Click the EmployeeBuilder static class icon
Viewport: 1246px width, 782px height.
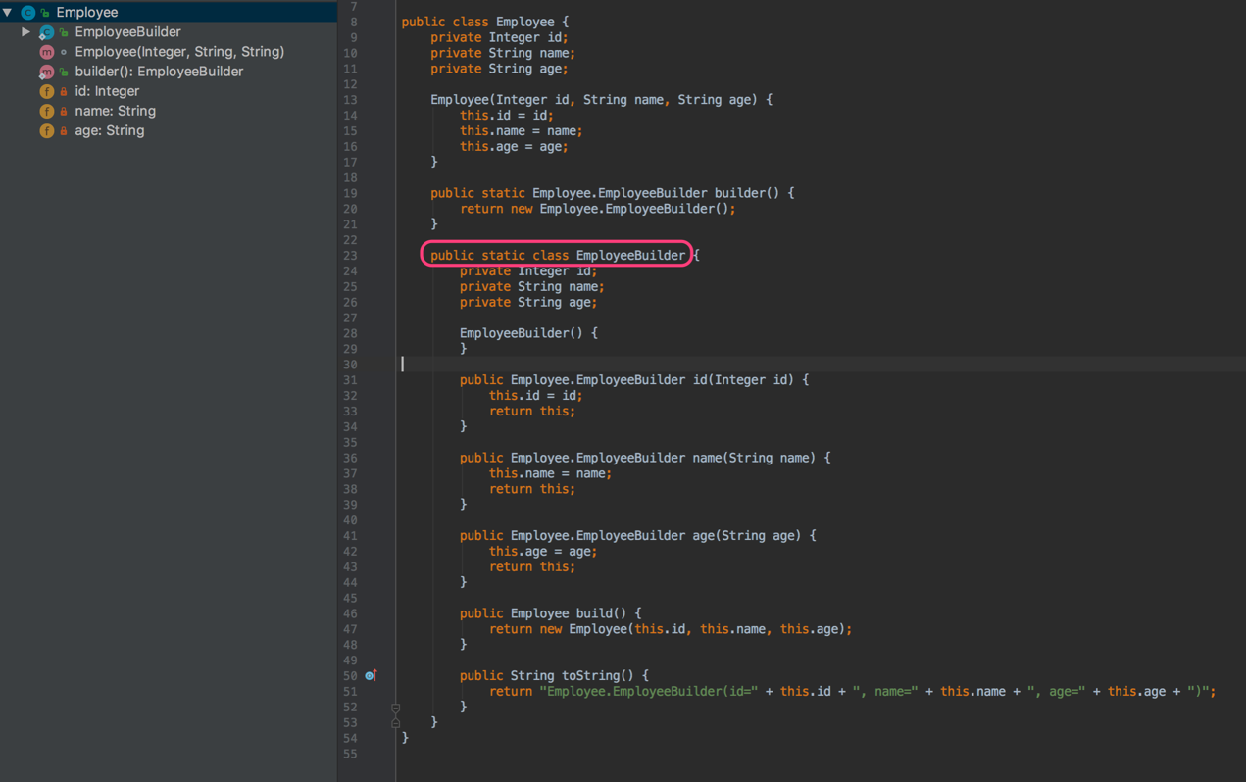pyautogui.click(x=46, y=32)
